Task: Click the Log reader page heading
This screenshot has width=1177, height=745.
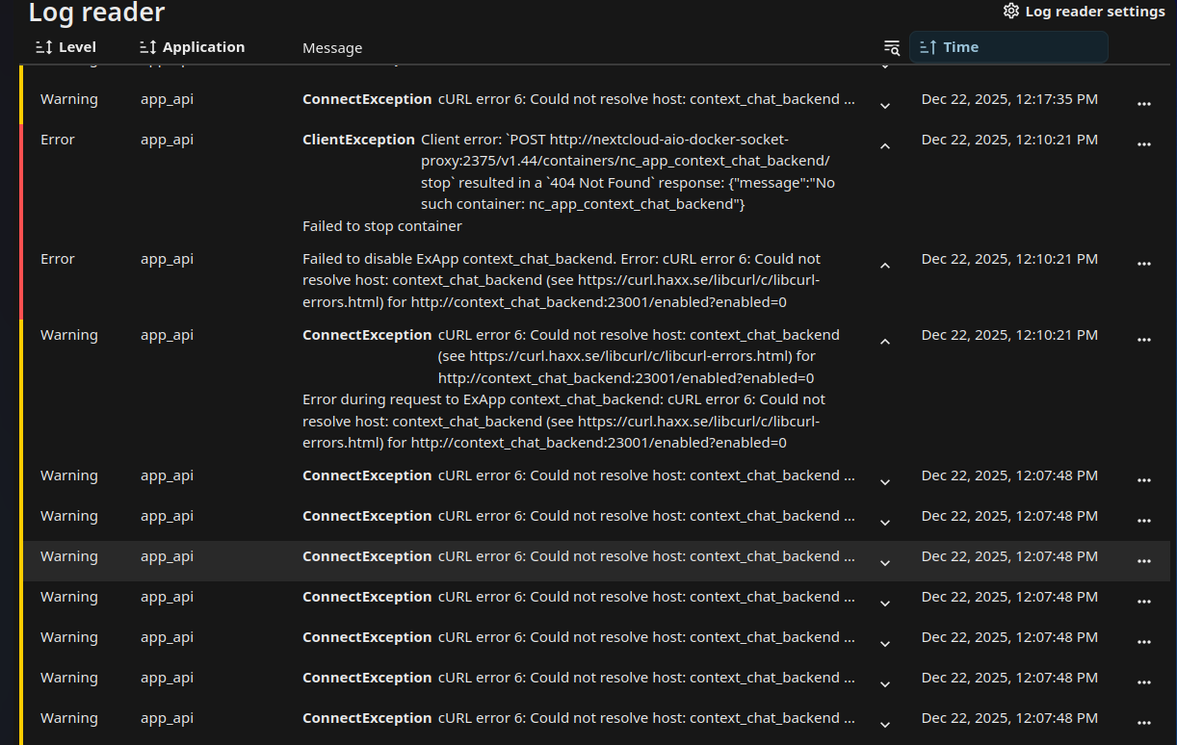Action: point(96,13)
